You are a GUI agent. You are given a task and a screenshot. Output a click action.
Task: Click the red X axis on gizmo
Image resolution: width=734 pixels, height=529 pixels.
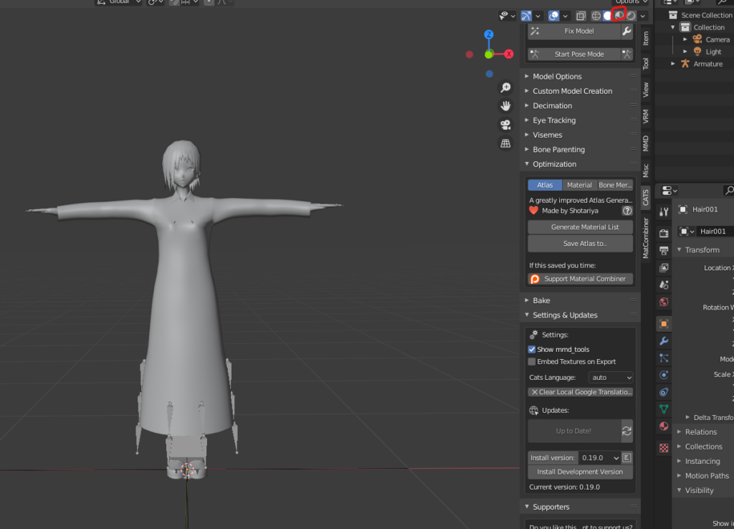point(509,54)
